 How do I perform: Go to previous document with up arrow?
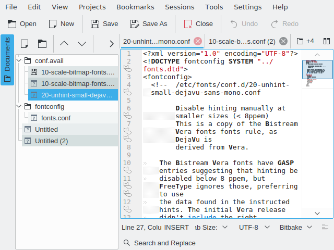point(64,44)
